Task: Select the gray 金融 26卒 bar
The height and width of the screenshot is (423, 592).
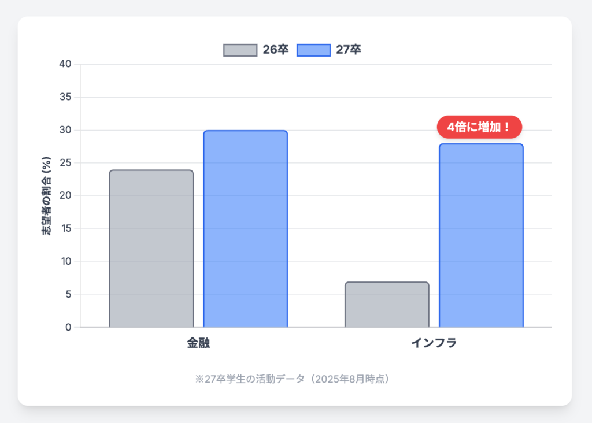Action: coord(151,248)
